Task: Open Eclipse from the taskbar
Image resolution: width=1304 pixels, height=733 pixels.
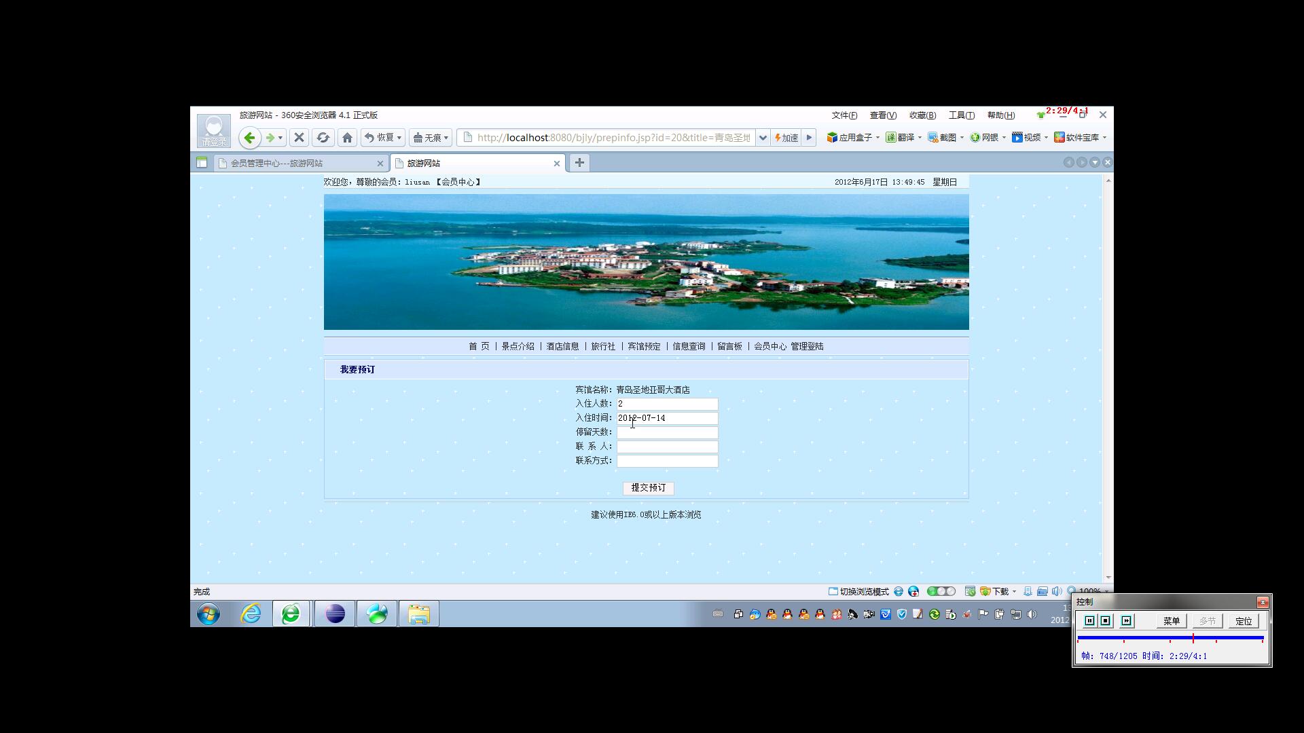Action: [x=335, y=614]
